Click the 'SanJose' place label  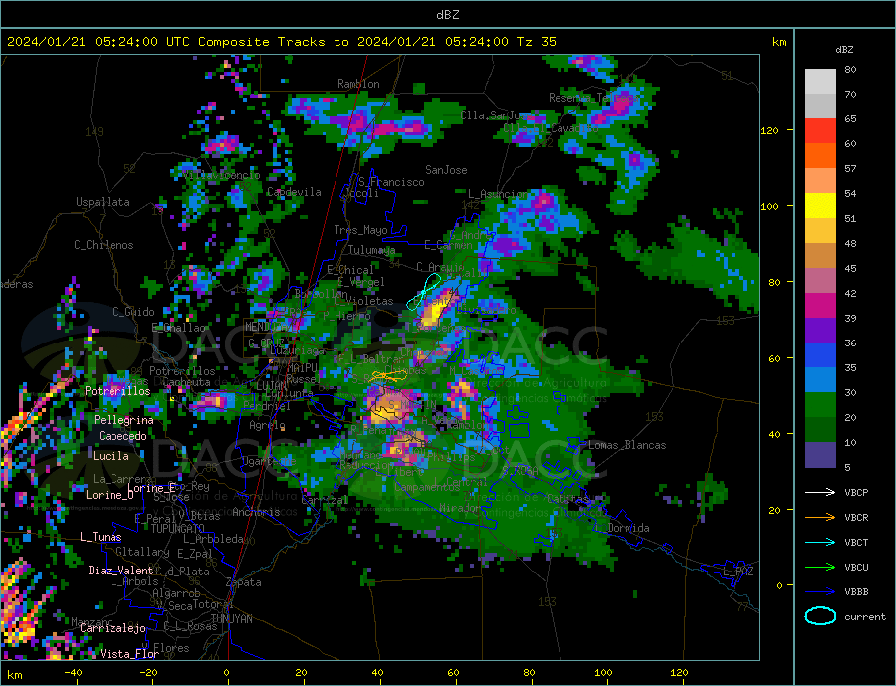point(446,170)
